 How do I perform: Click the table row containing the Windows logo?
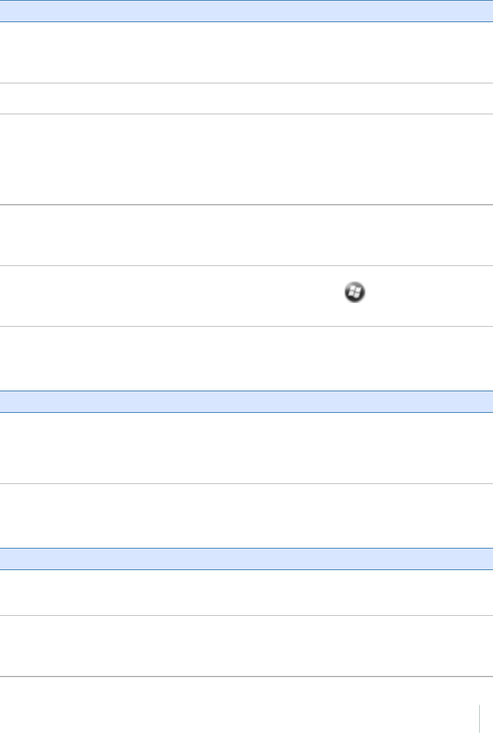pyautogui.click(x=246, y=296)
